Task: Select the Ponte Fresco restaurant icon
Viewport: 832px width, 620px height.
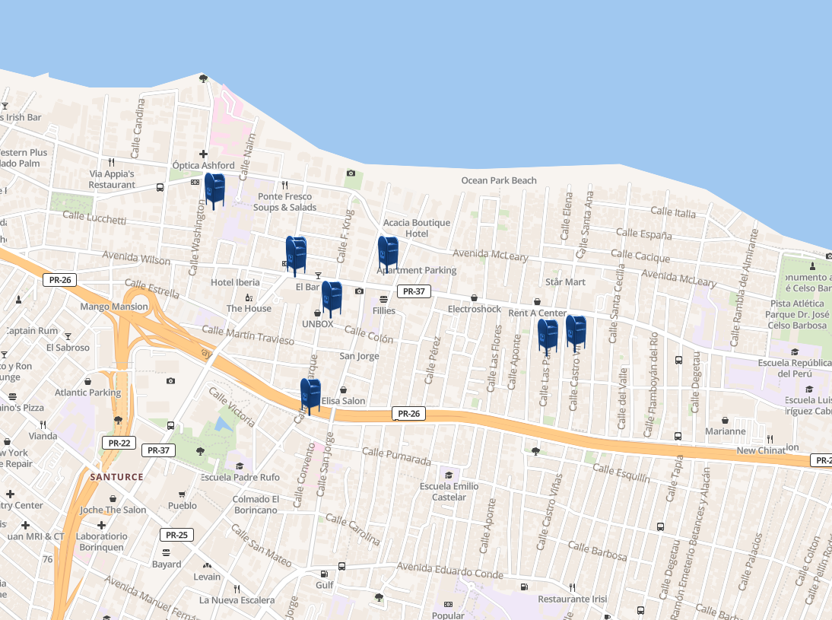Action: tap(285, 184)
